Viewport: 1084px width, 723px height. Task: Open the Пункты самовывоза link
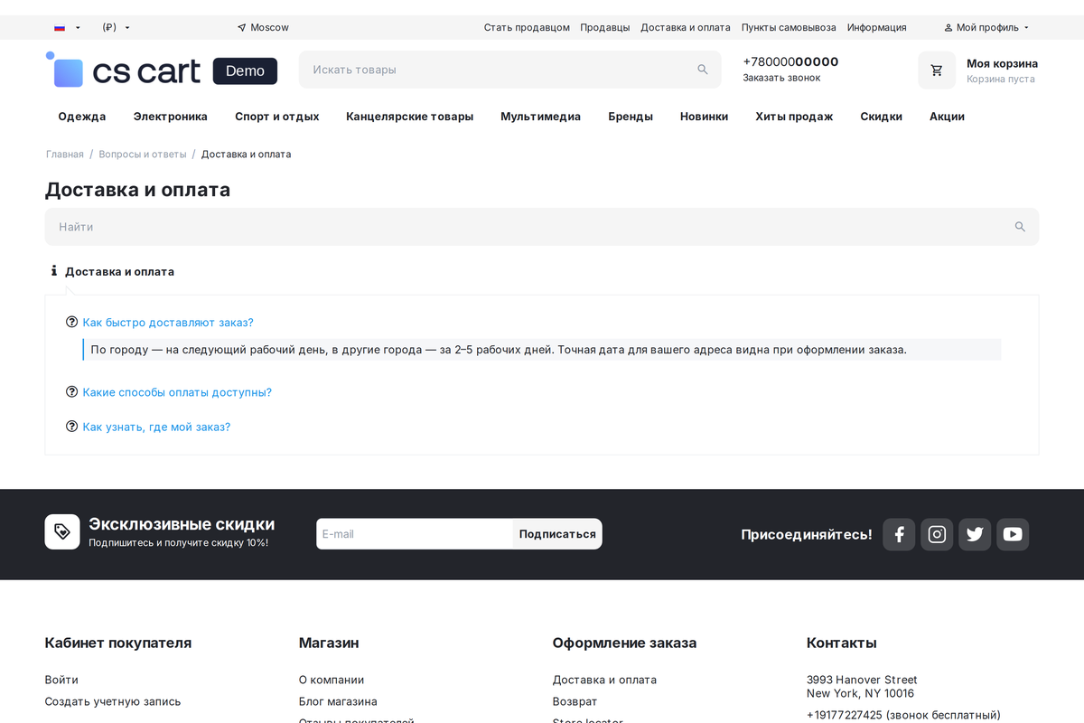coord(789,27)
